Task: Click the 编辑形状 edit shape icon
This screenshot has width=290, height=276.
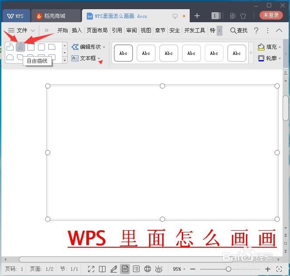Action: 75,47
